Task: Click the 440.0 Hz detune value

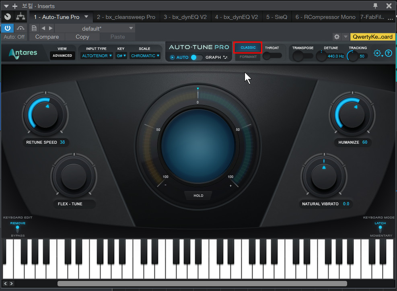Action: 336,56
